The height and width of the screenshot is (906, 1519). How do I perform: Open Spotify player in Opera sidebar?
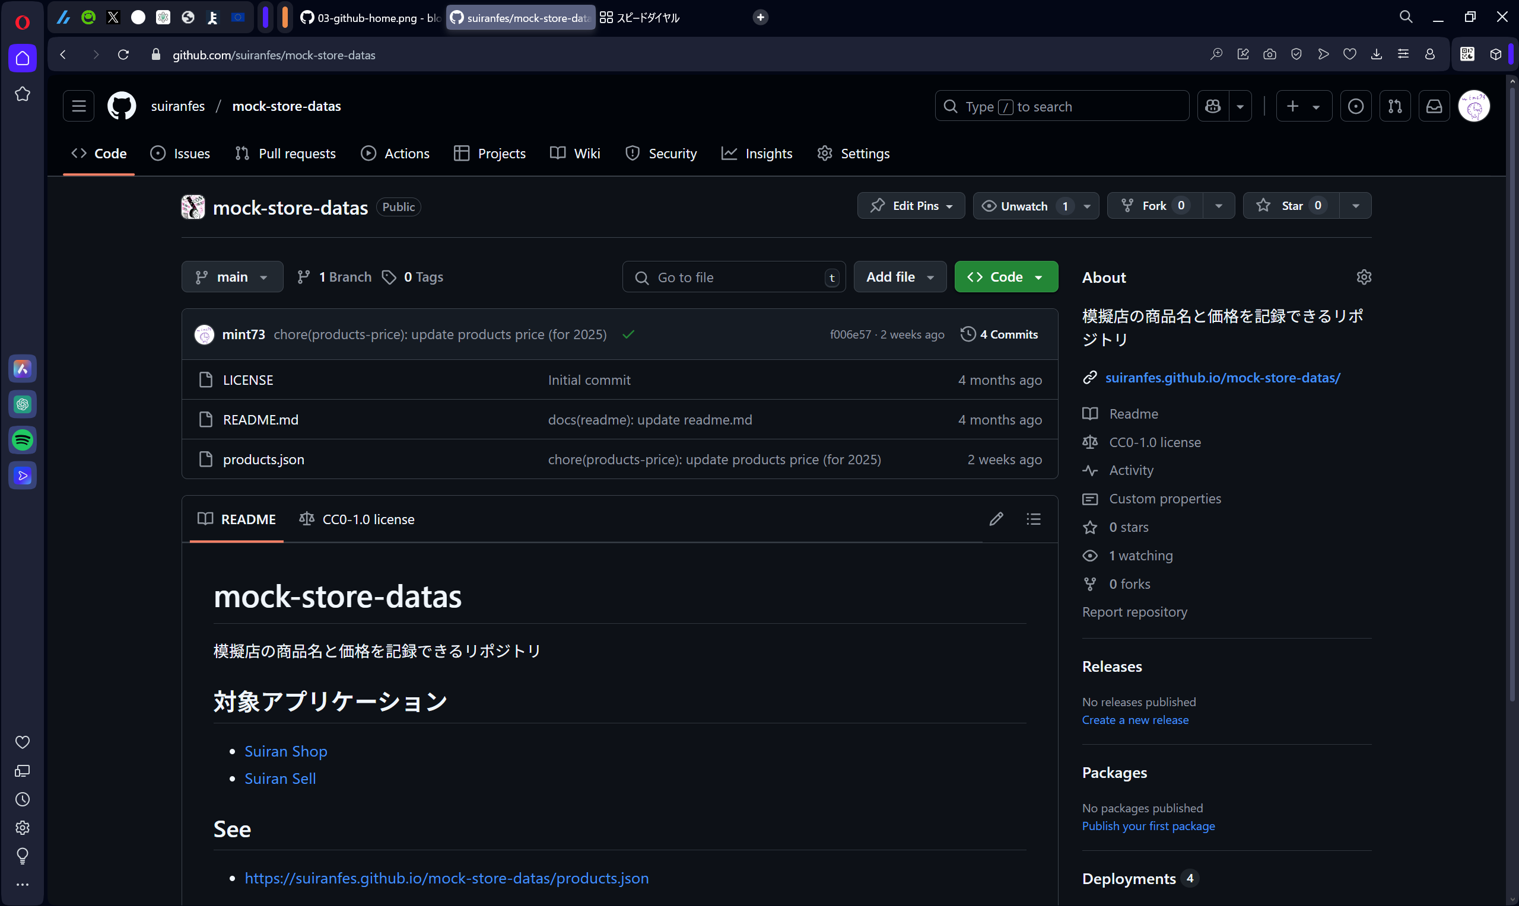[x=23, y=439]
